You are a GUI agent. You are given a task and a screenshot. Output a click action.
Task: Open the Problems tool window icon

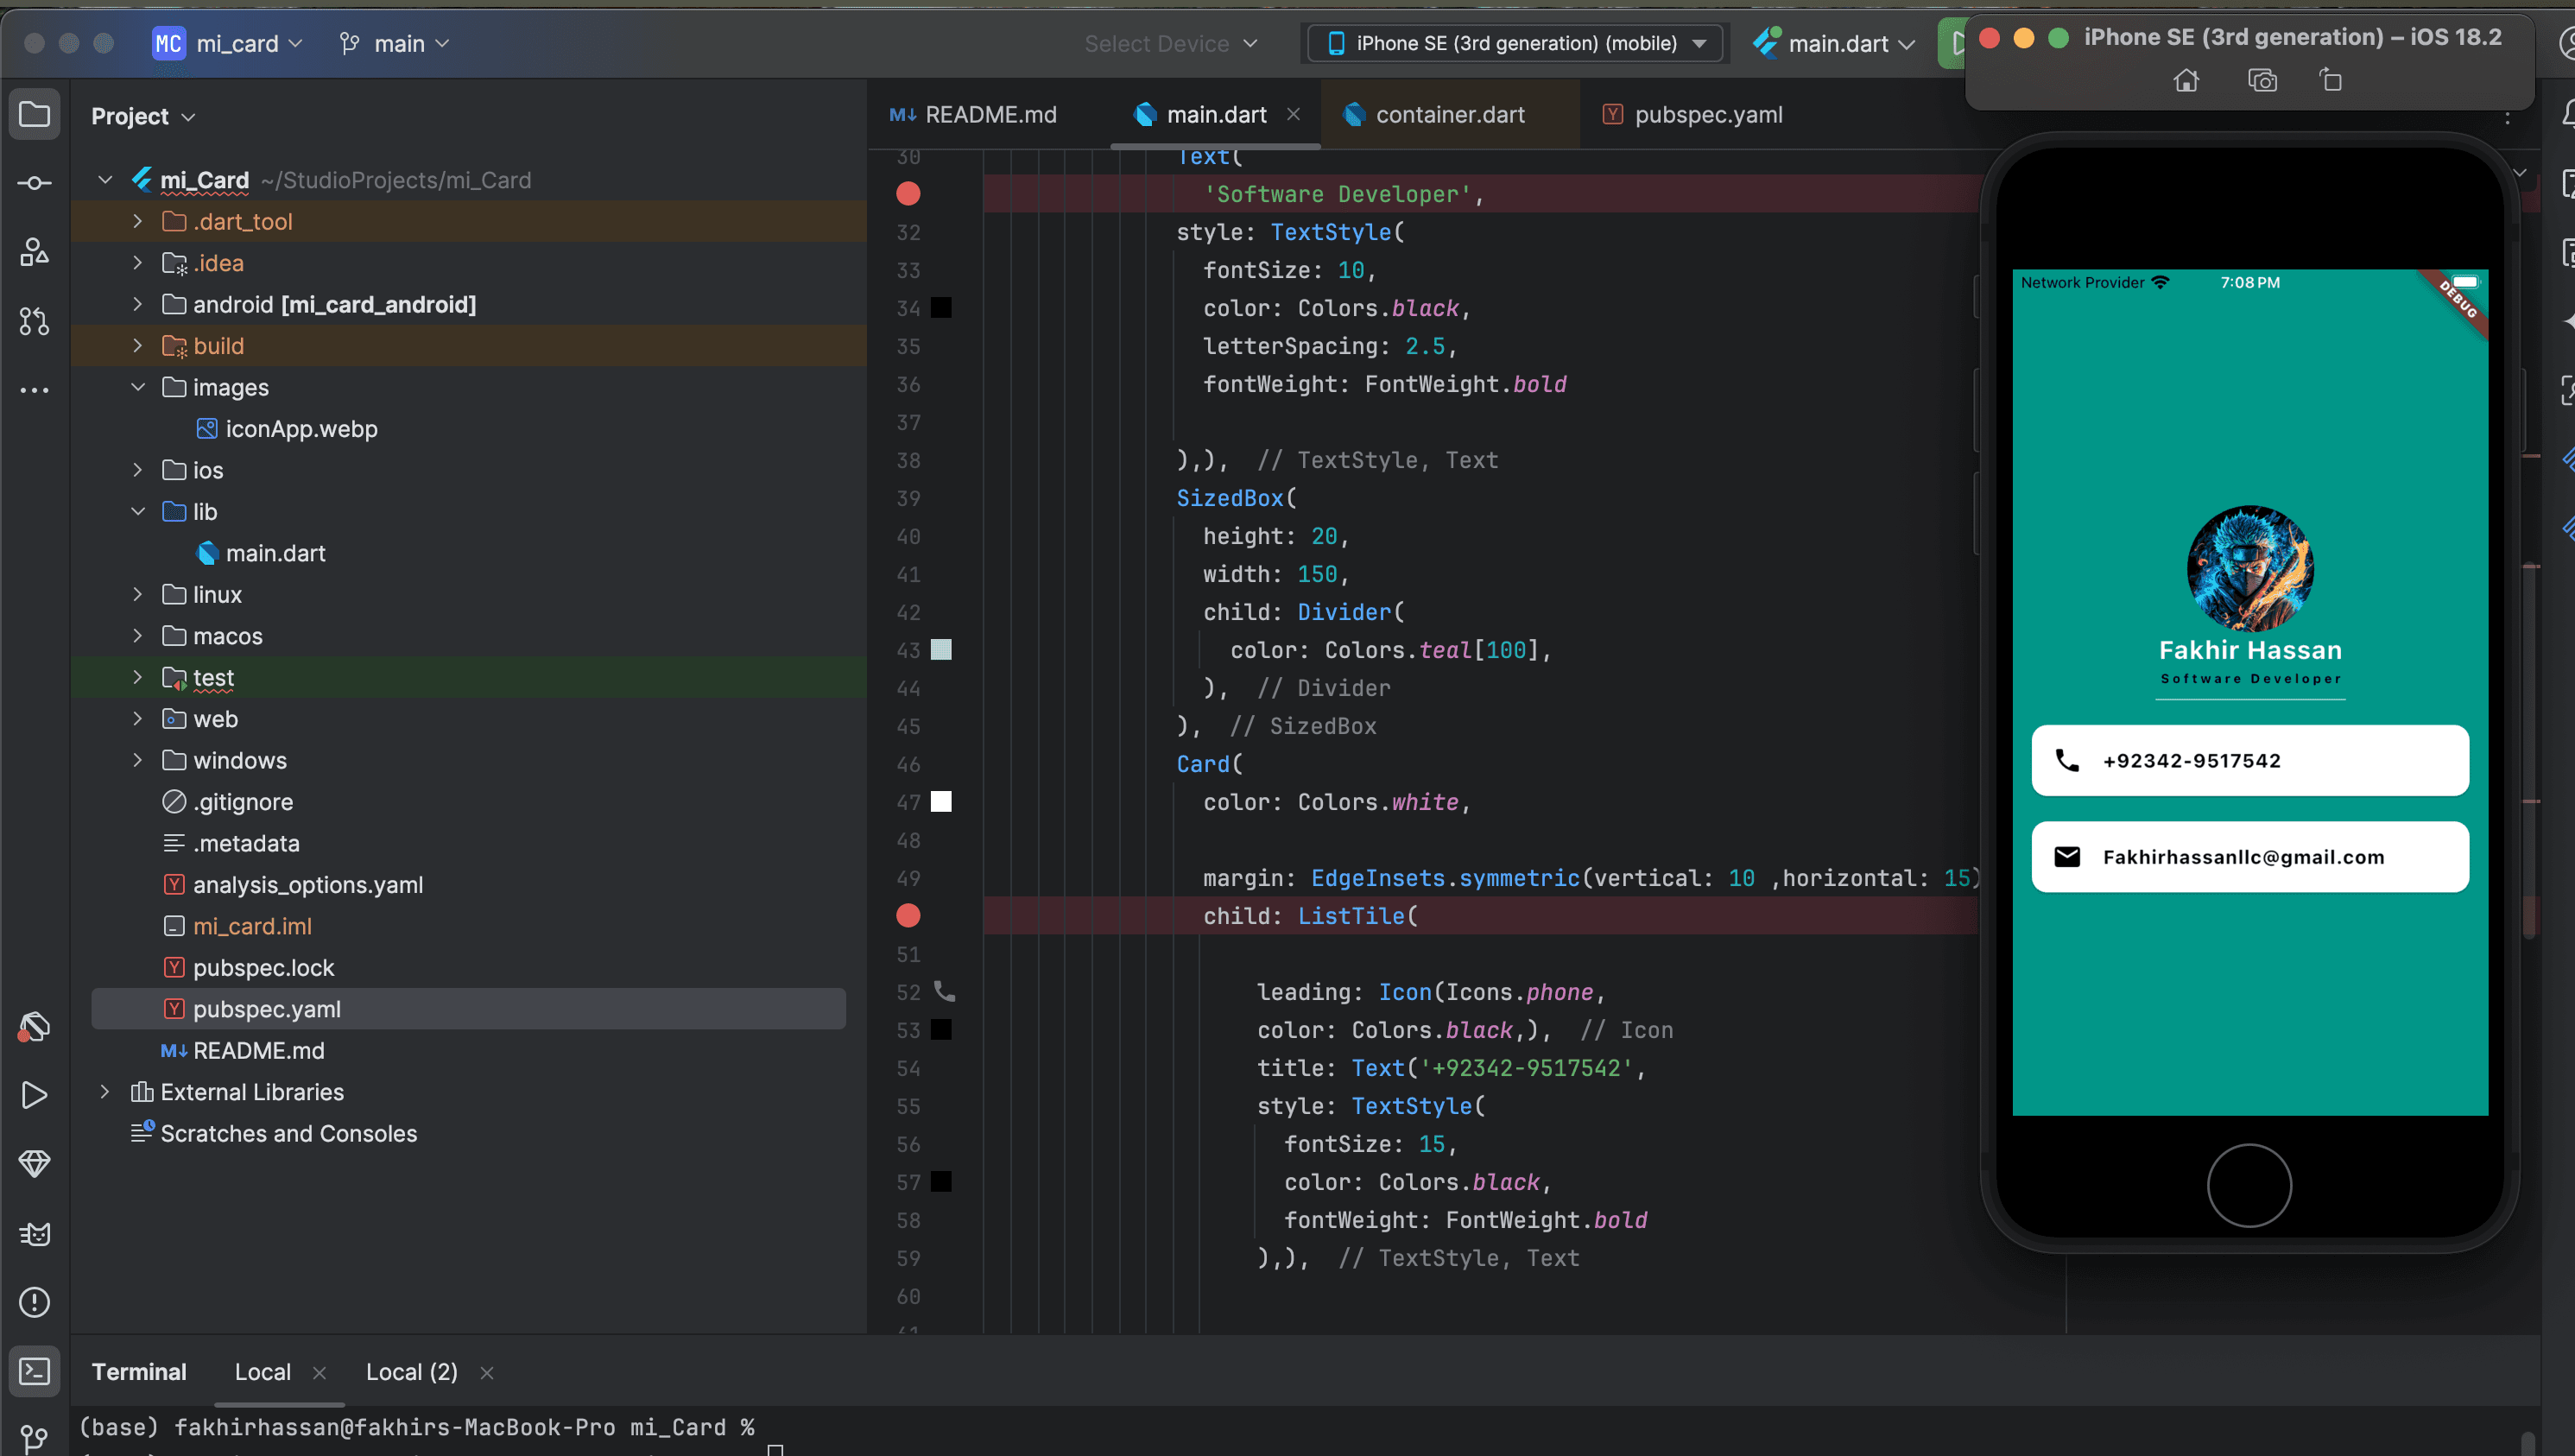pos(34,1302)
